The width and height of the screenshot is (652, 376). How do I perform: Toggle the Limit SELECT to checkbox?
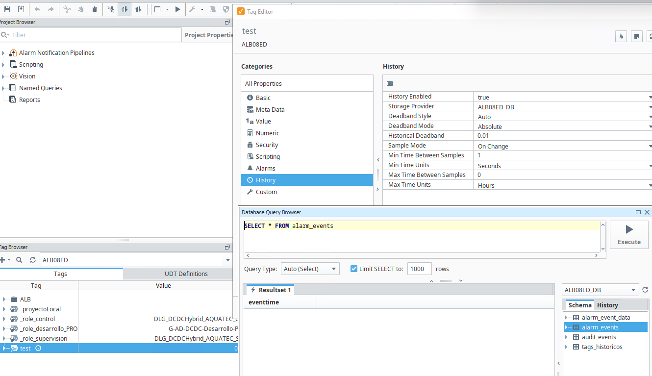coord(354,269)
